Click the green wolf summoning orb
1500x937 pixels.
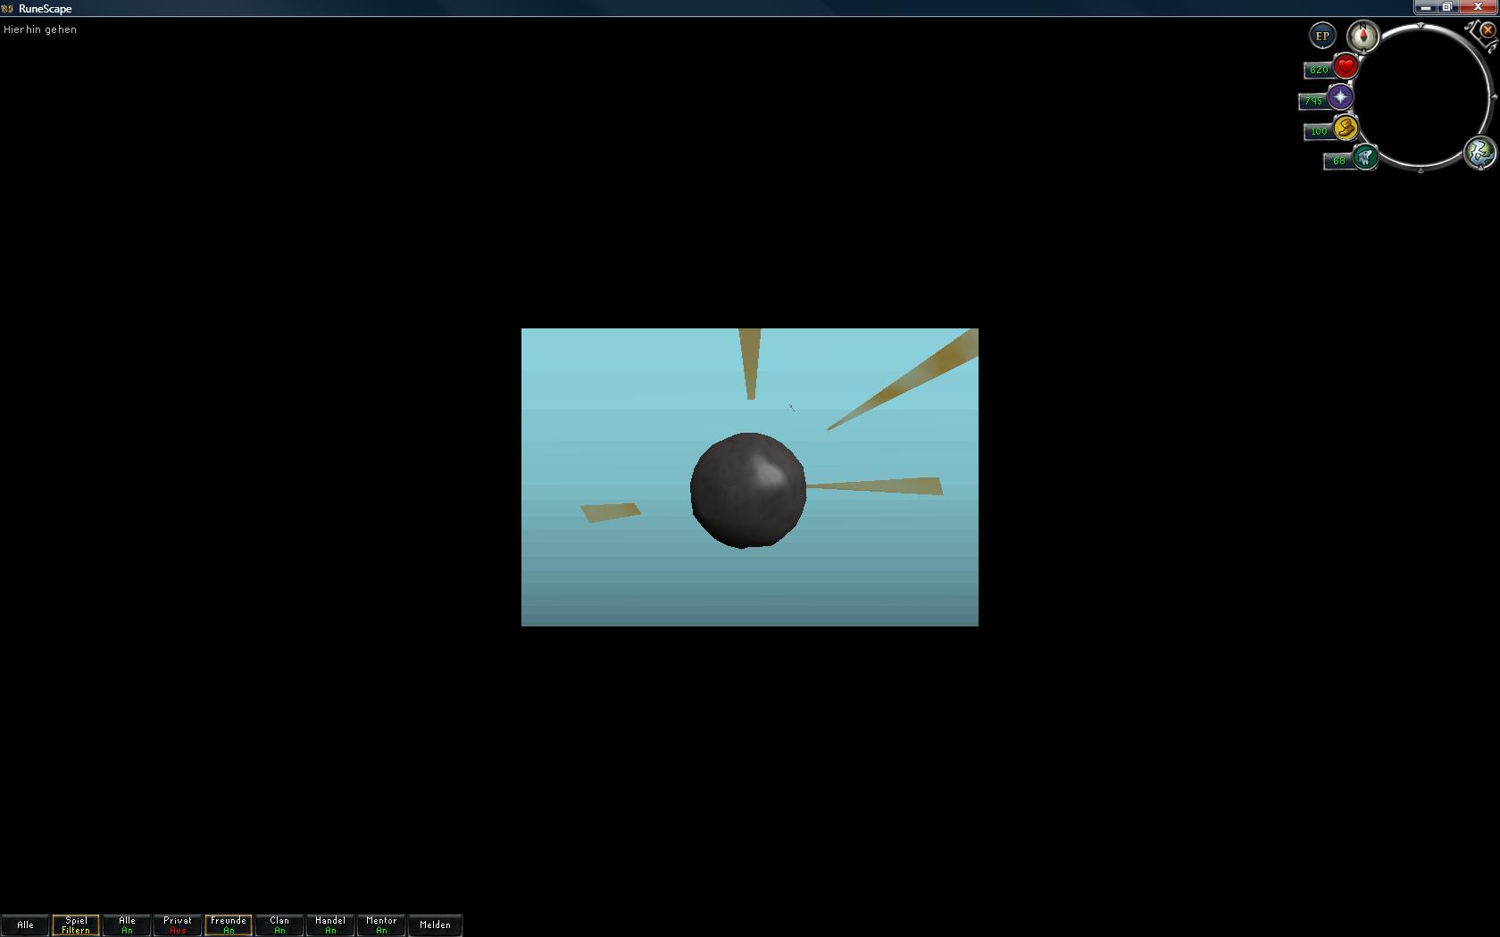(1364, 158)
